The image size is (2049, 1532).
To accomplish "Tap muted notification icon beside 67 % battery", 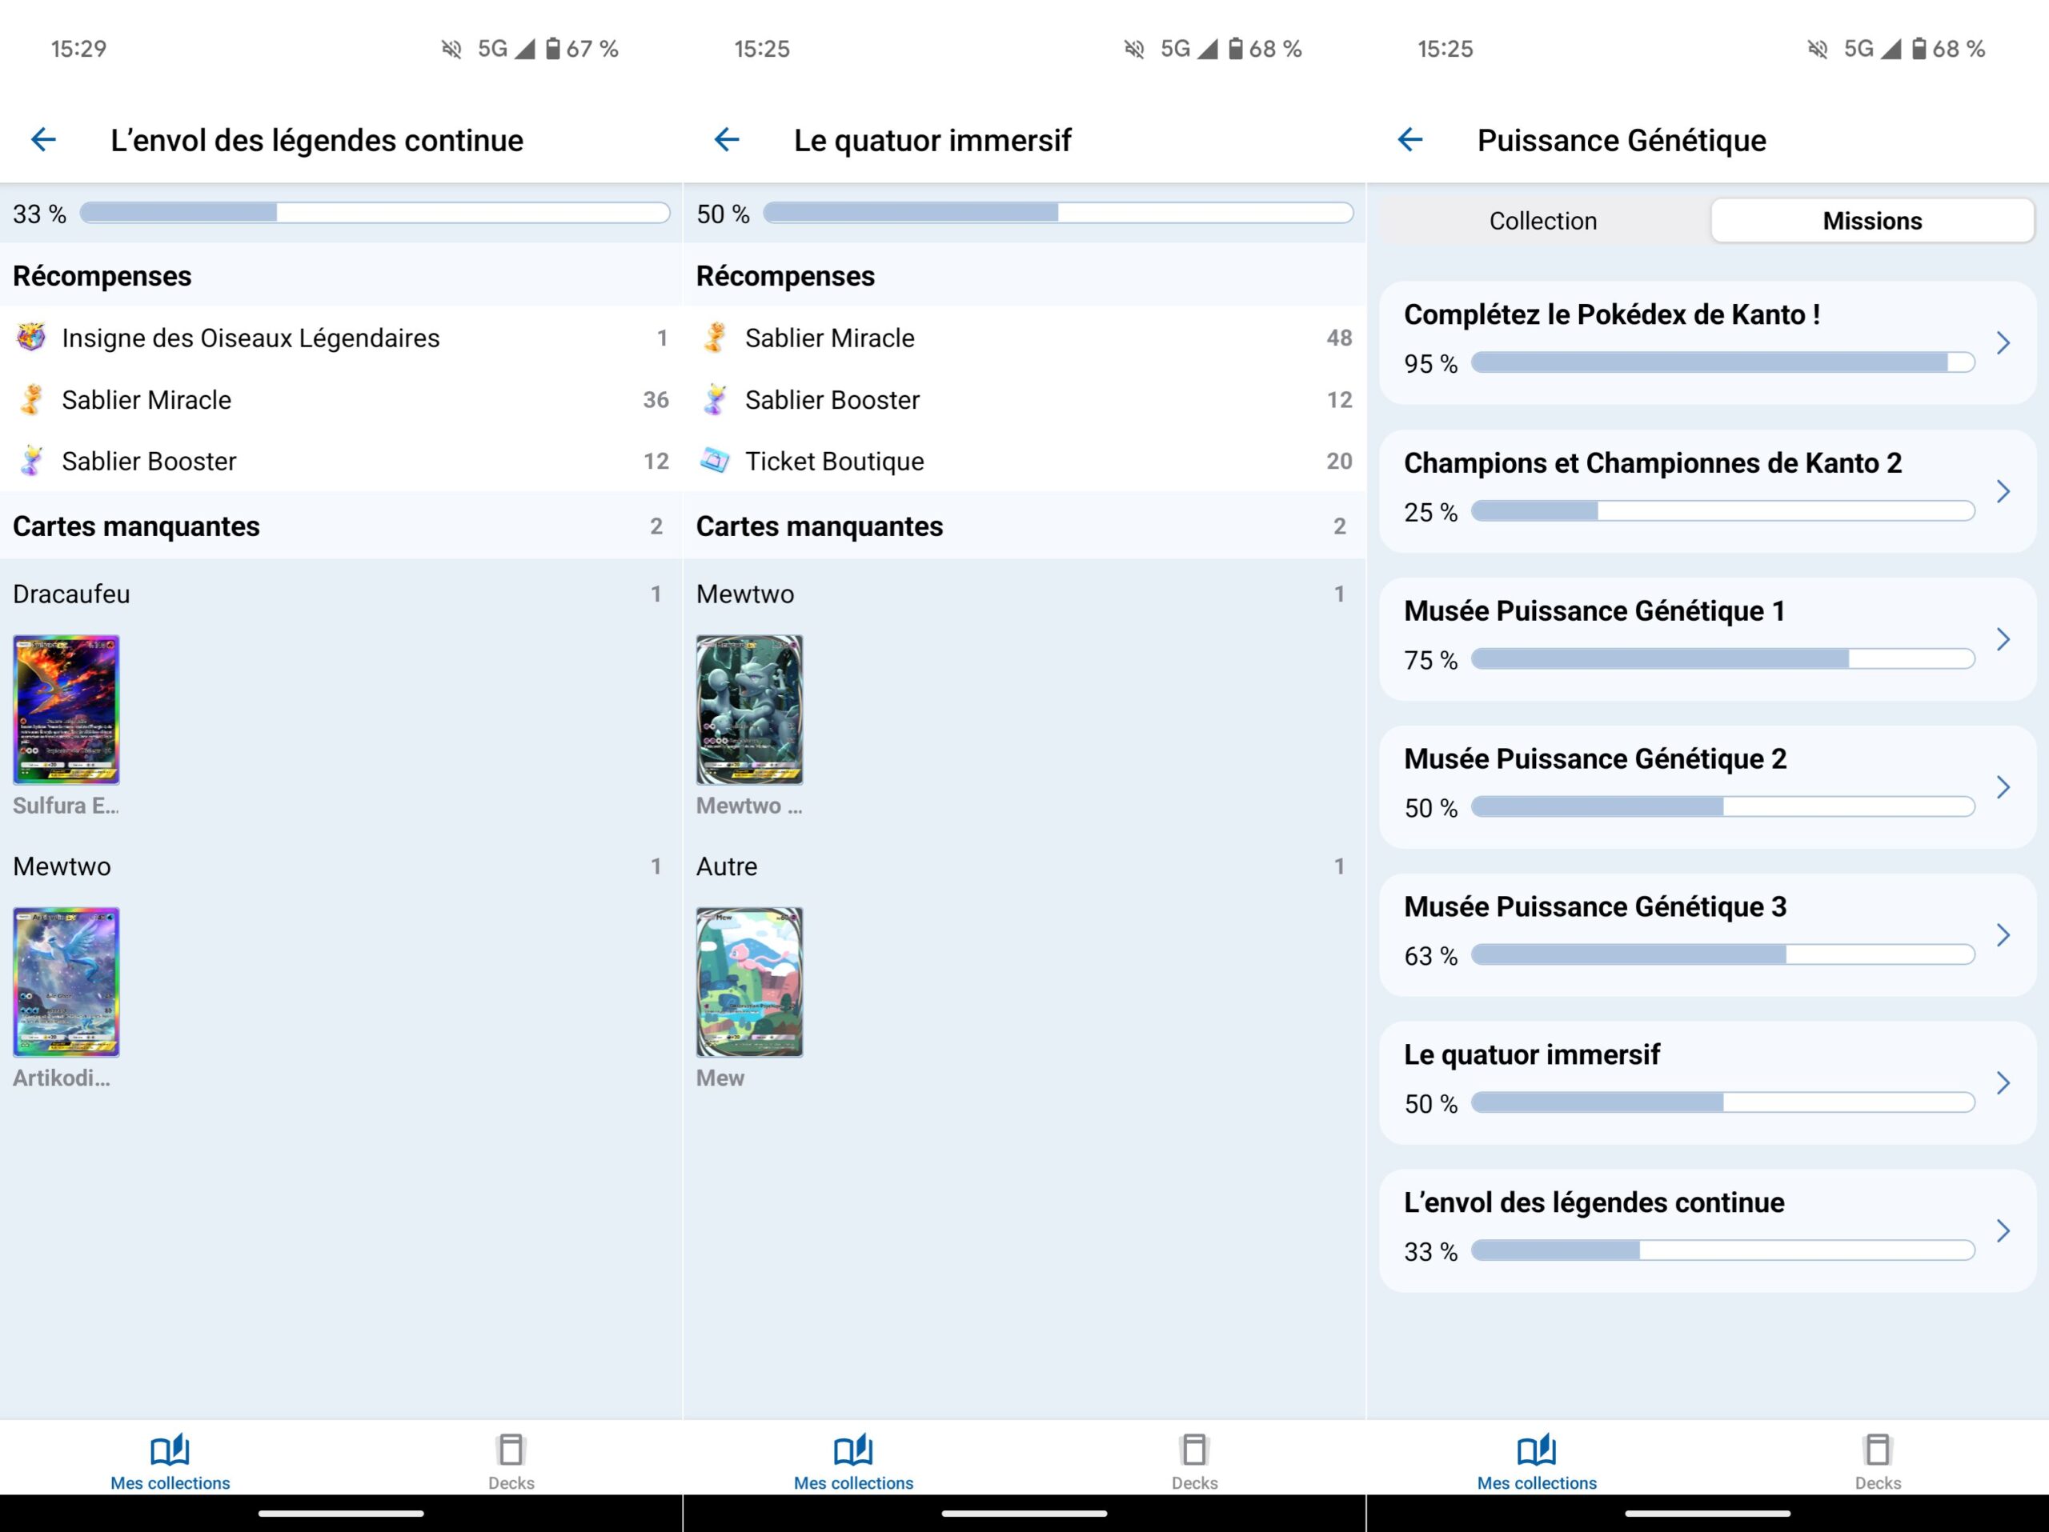I will click(451, 49).
